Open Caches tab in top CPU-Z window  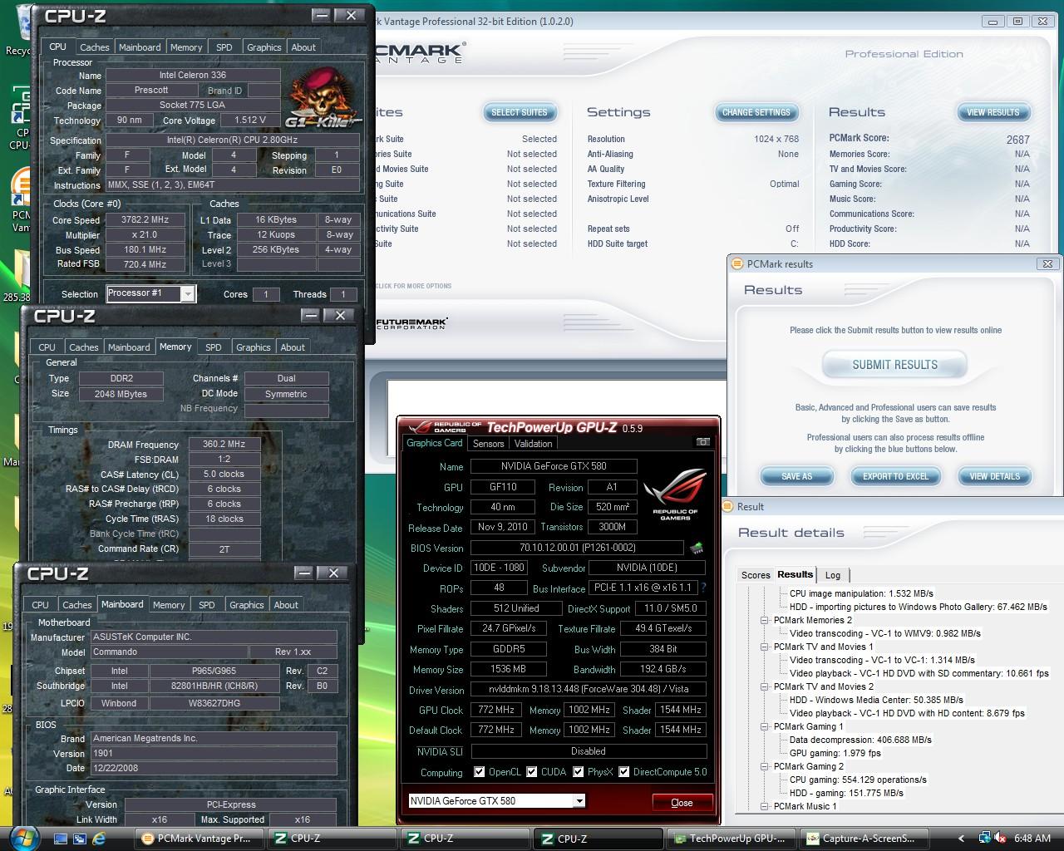(x=94, y=47)
